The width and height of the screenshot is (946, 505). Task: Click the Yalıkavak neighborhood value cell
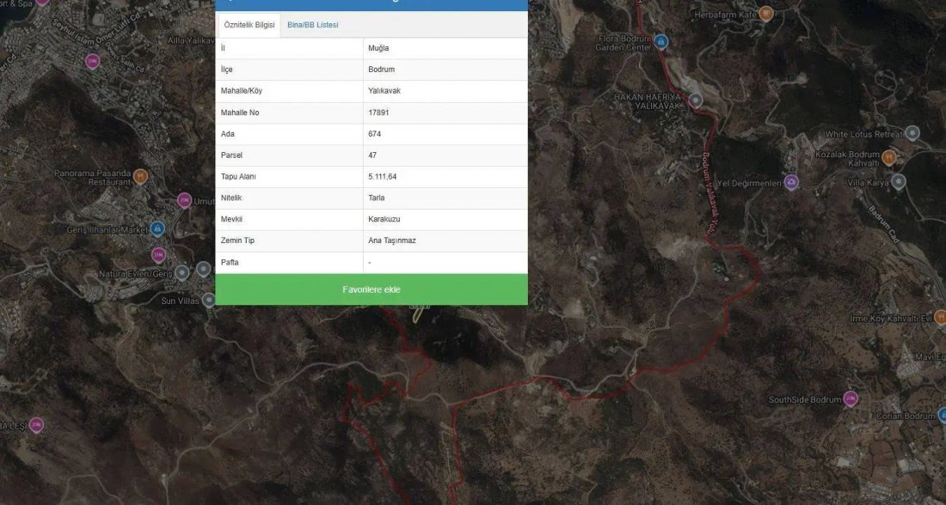click(445, 91)
